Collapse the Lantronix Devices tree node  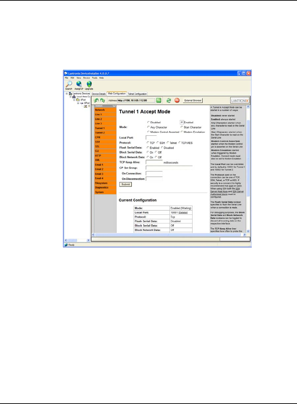66,93
